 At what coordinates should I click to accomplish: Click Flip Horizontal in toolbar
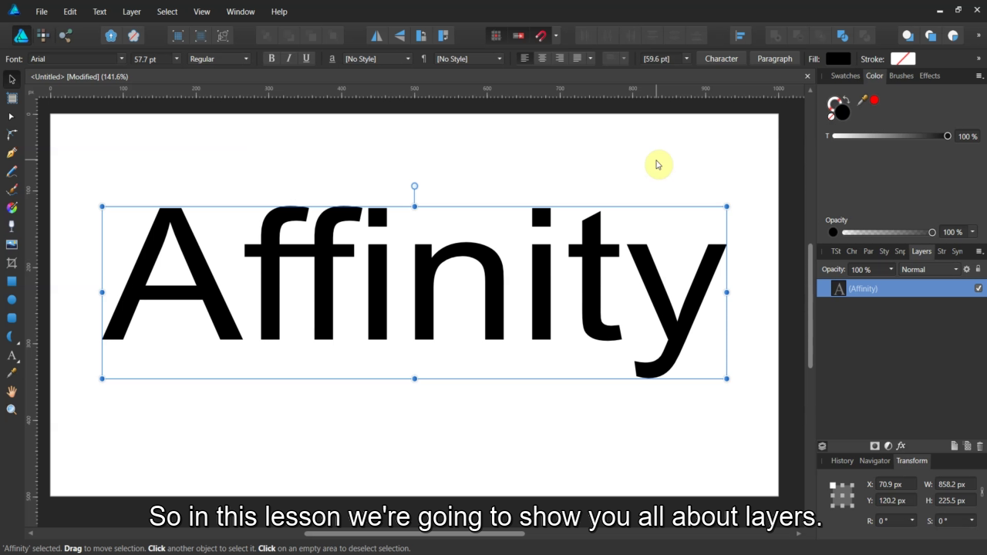click(376, 35)
